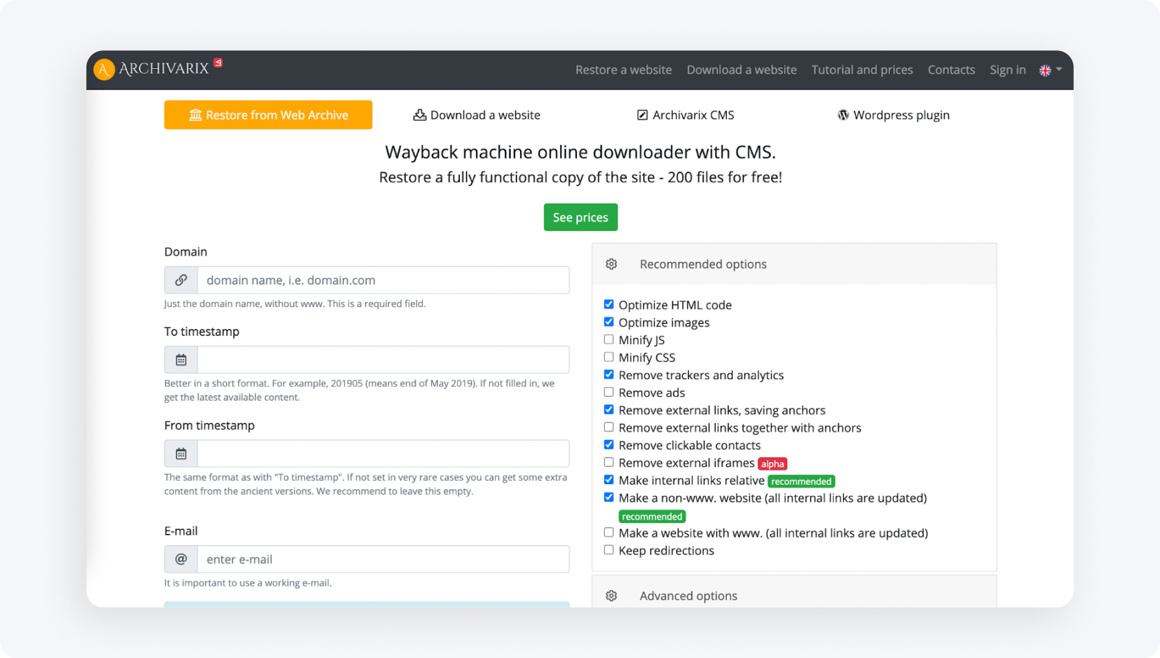Click the @ icon beside E-mail field
Screen dimensions: 1160x658
(181, 559)
